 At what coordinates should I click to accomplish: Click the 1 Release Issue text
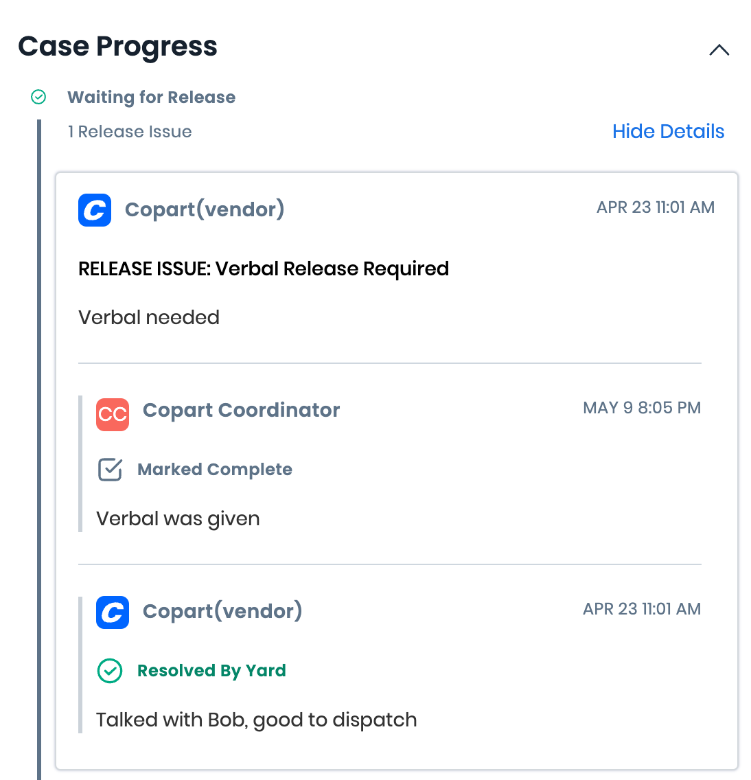130,132
